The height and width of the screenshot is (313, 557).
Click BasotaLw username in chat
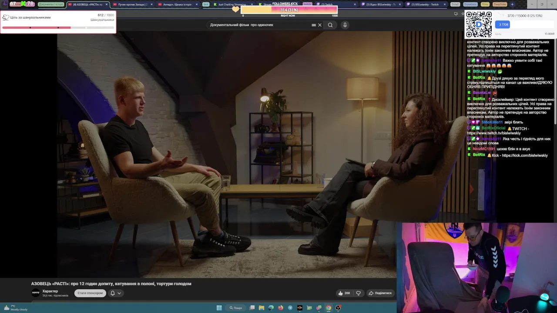[482, 93]
